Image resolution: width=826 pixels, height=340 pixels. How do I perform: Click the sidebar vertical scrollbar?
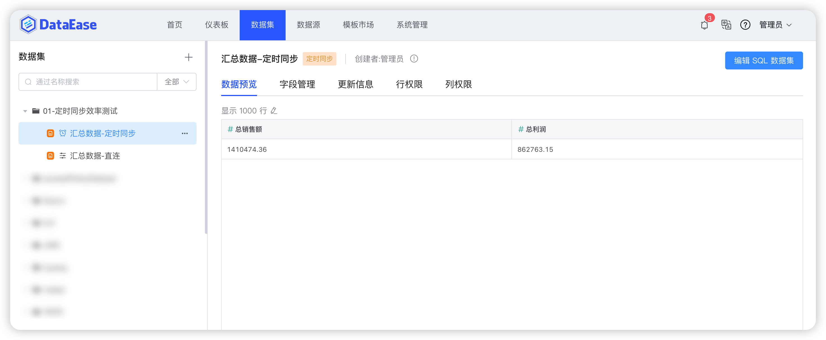coord(206,137)
